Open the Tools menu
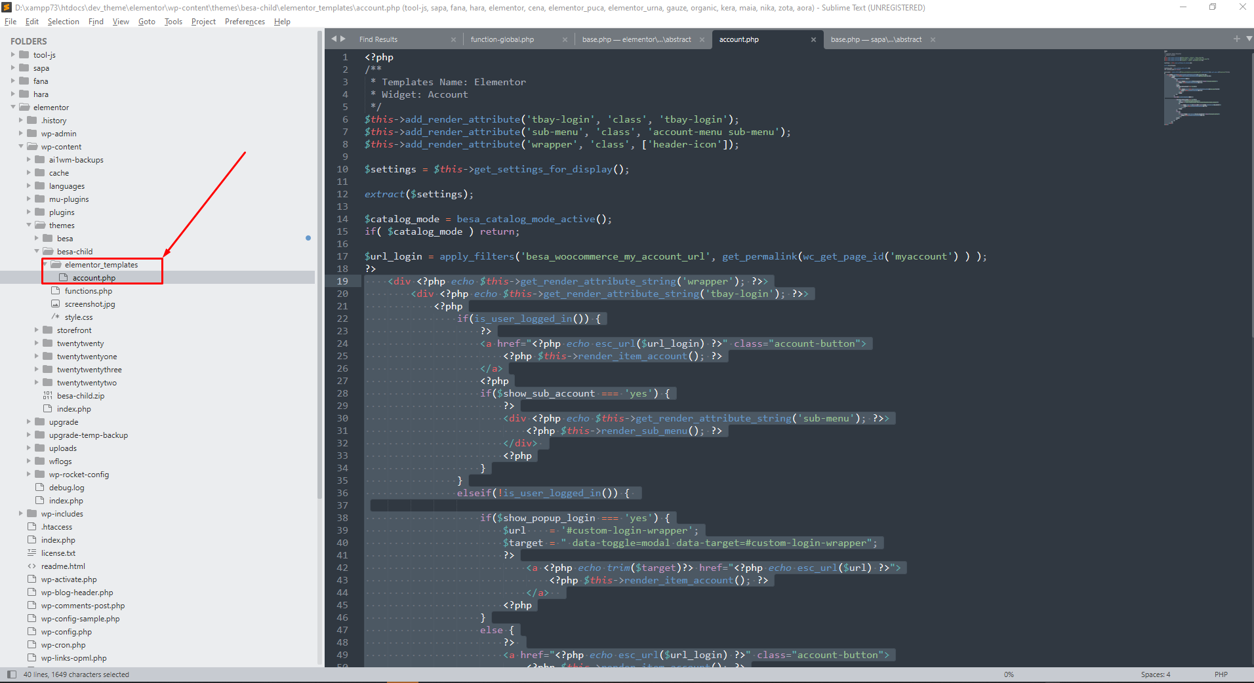Image resolution: width=1254 pixels, height=683 pixels. [173, 22]
